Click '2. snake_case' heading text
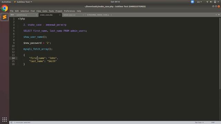Viewport: 221px width, 124px height. coord(32,25)
